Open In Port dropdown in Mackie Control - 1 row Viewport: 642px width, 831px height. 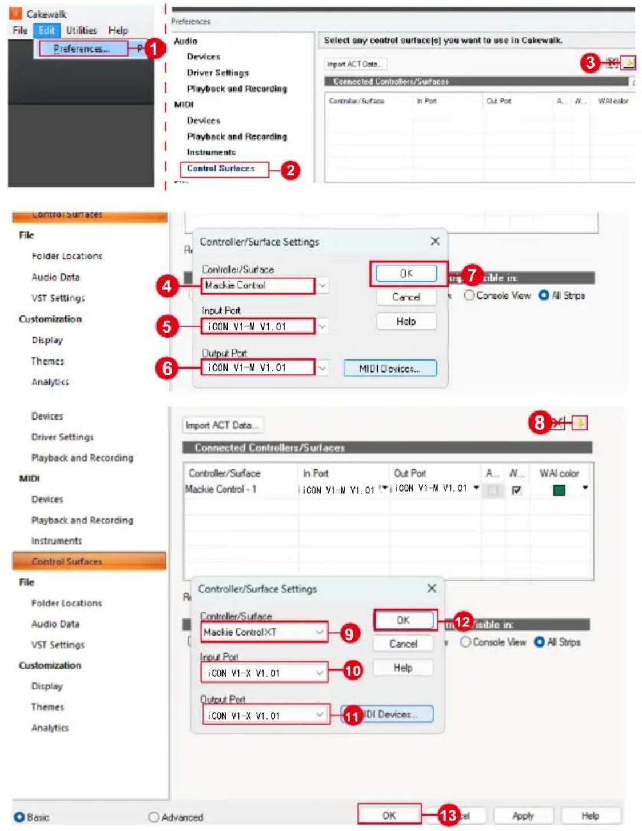tap(385, 489)
